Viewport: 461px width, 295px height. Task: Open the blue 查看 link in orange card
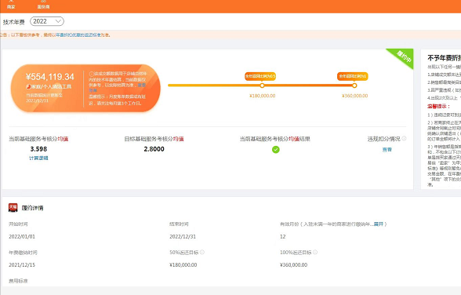pos(142,85)
